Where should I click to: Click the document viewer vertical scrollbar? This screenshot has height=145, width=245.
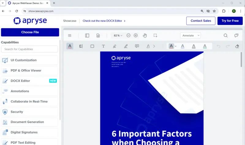(241, 60)
